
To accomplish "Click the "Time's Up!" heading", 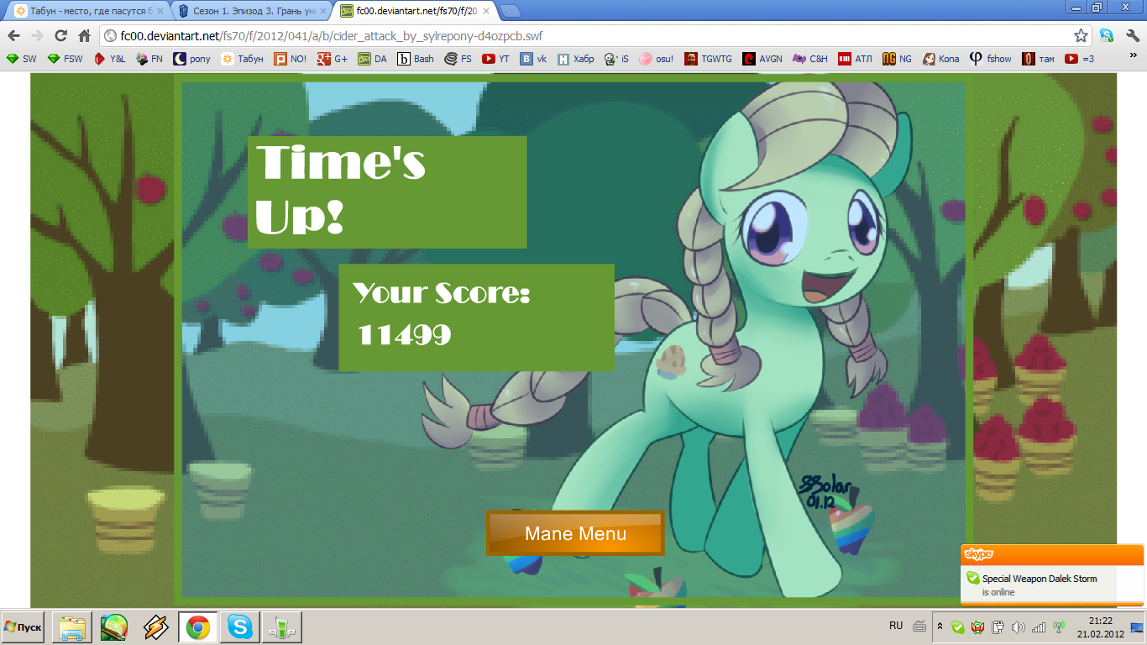I will click(x=341, y=190).
